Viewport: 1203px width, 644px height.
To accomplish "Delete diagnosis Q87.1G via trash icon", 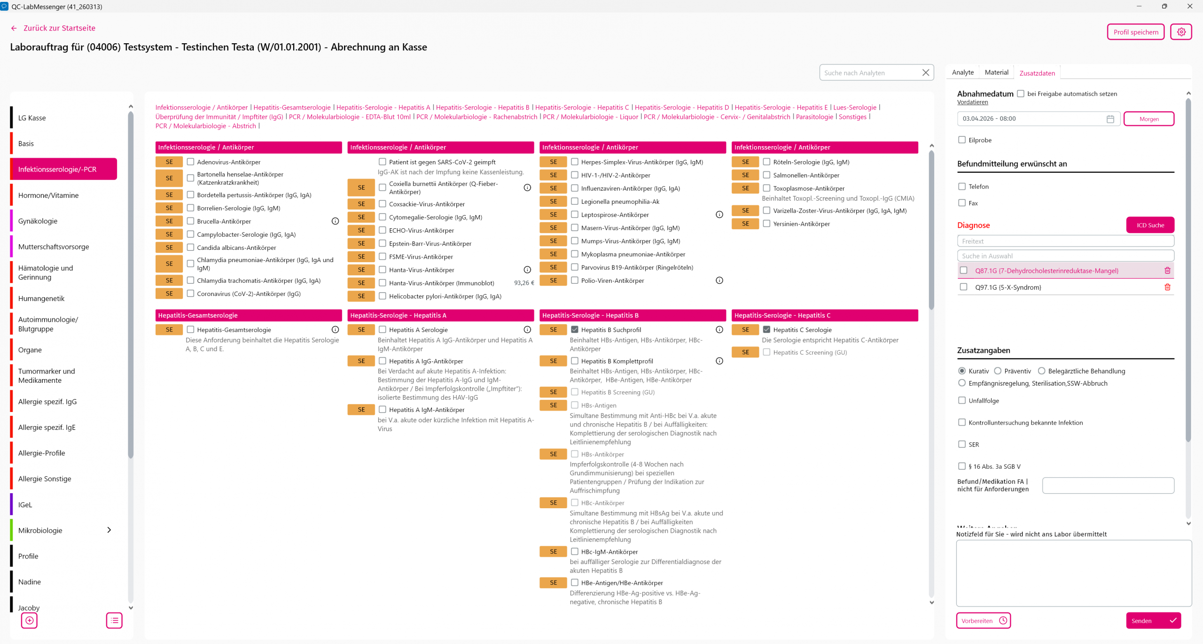I will coord(1167,271).
